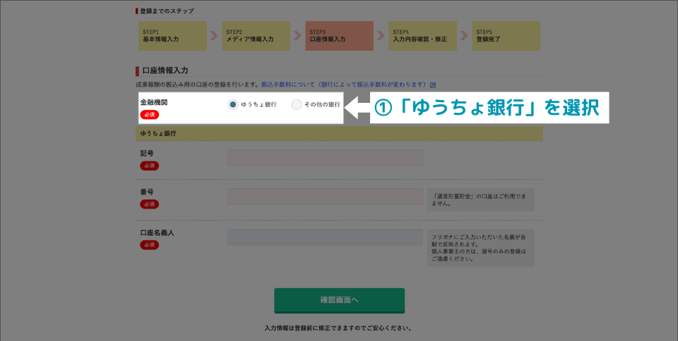Select the ゆうちょ銀行 radio button
678x341 pixels.
(x=233, y=104)
